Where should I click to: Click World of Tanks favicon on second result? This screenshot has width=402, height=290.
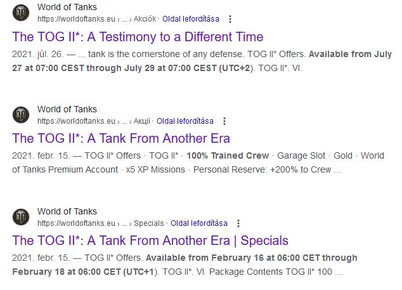pyautogui.click(x=21, y=115)
